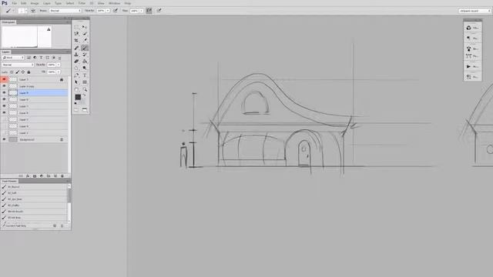Open the workspace switcher dropdown
This screenshot has width=493, height=277.
click(475, 11)
